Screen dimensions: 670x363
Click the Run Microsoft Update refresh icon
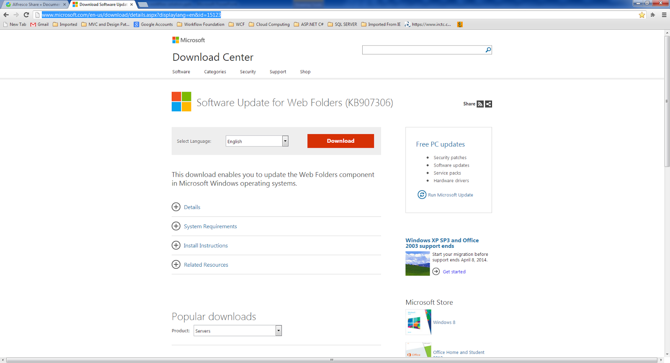[422, 195]
